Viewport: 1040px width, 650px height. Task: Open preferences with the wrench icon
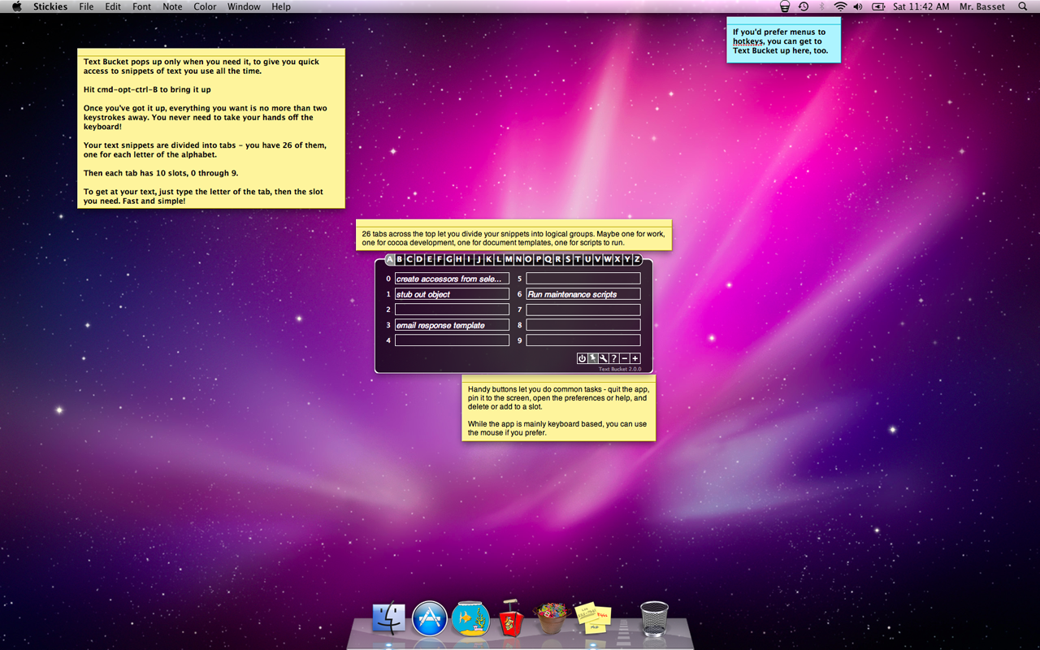(x=604, y=358)
